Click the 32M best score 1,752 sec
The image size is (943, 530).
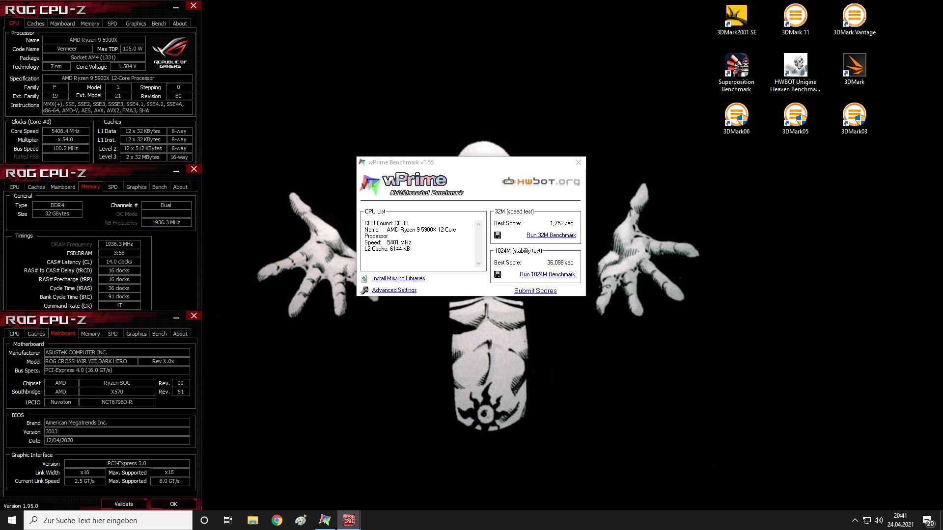561,223
